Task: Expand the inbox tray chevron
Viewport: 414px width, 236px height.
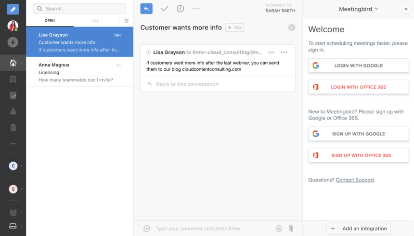Action: (21, 226)
